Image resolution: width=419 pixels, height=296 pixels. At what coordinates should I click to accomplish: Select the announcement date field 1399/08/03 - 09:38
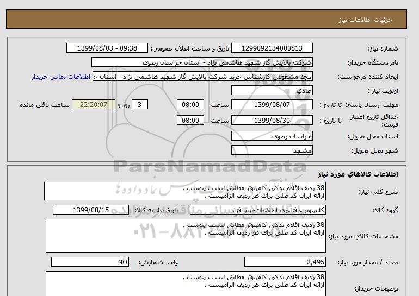[x=107, y=48]
